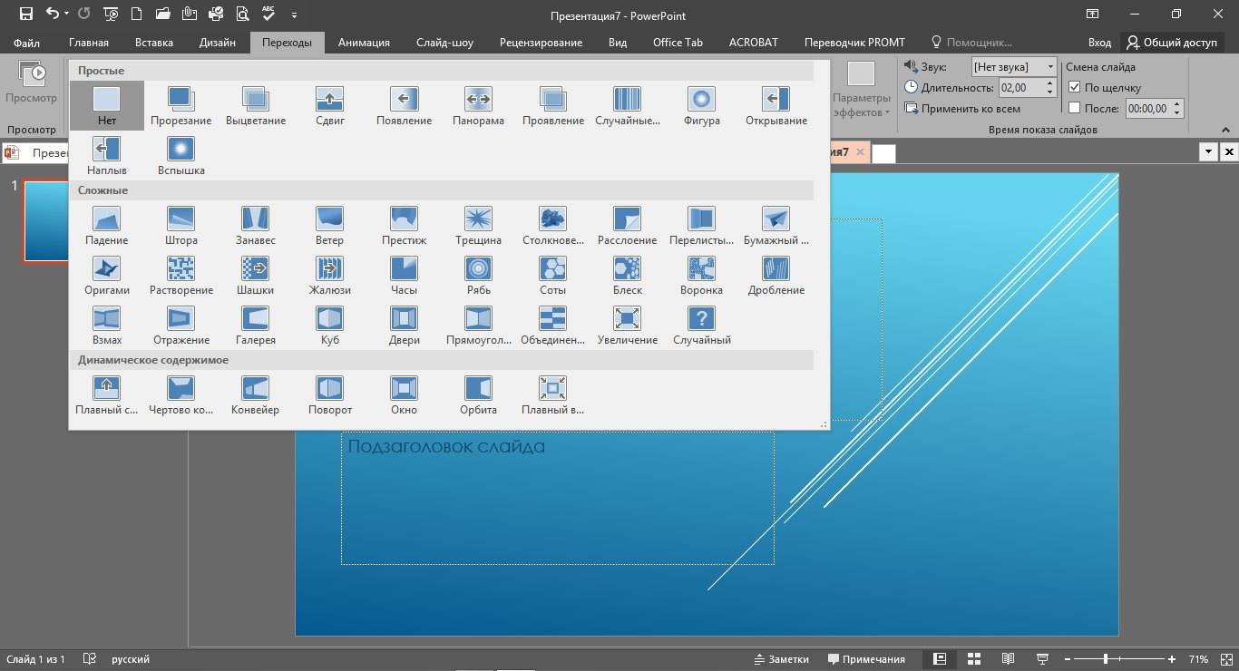Click the Общий доступ button
The image size is (1239, 671).
point(1172,43)
